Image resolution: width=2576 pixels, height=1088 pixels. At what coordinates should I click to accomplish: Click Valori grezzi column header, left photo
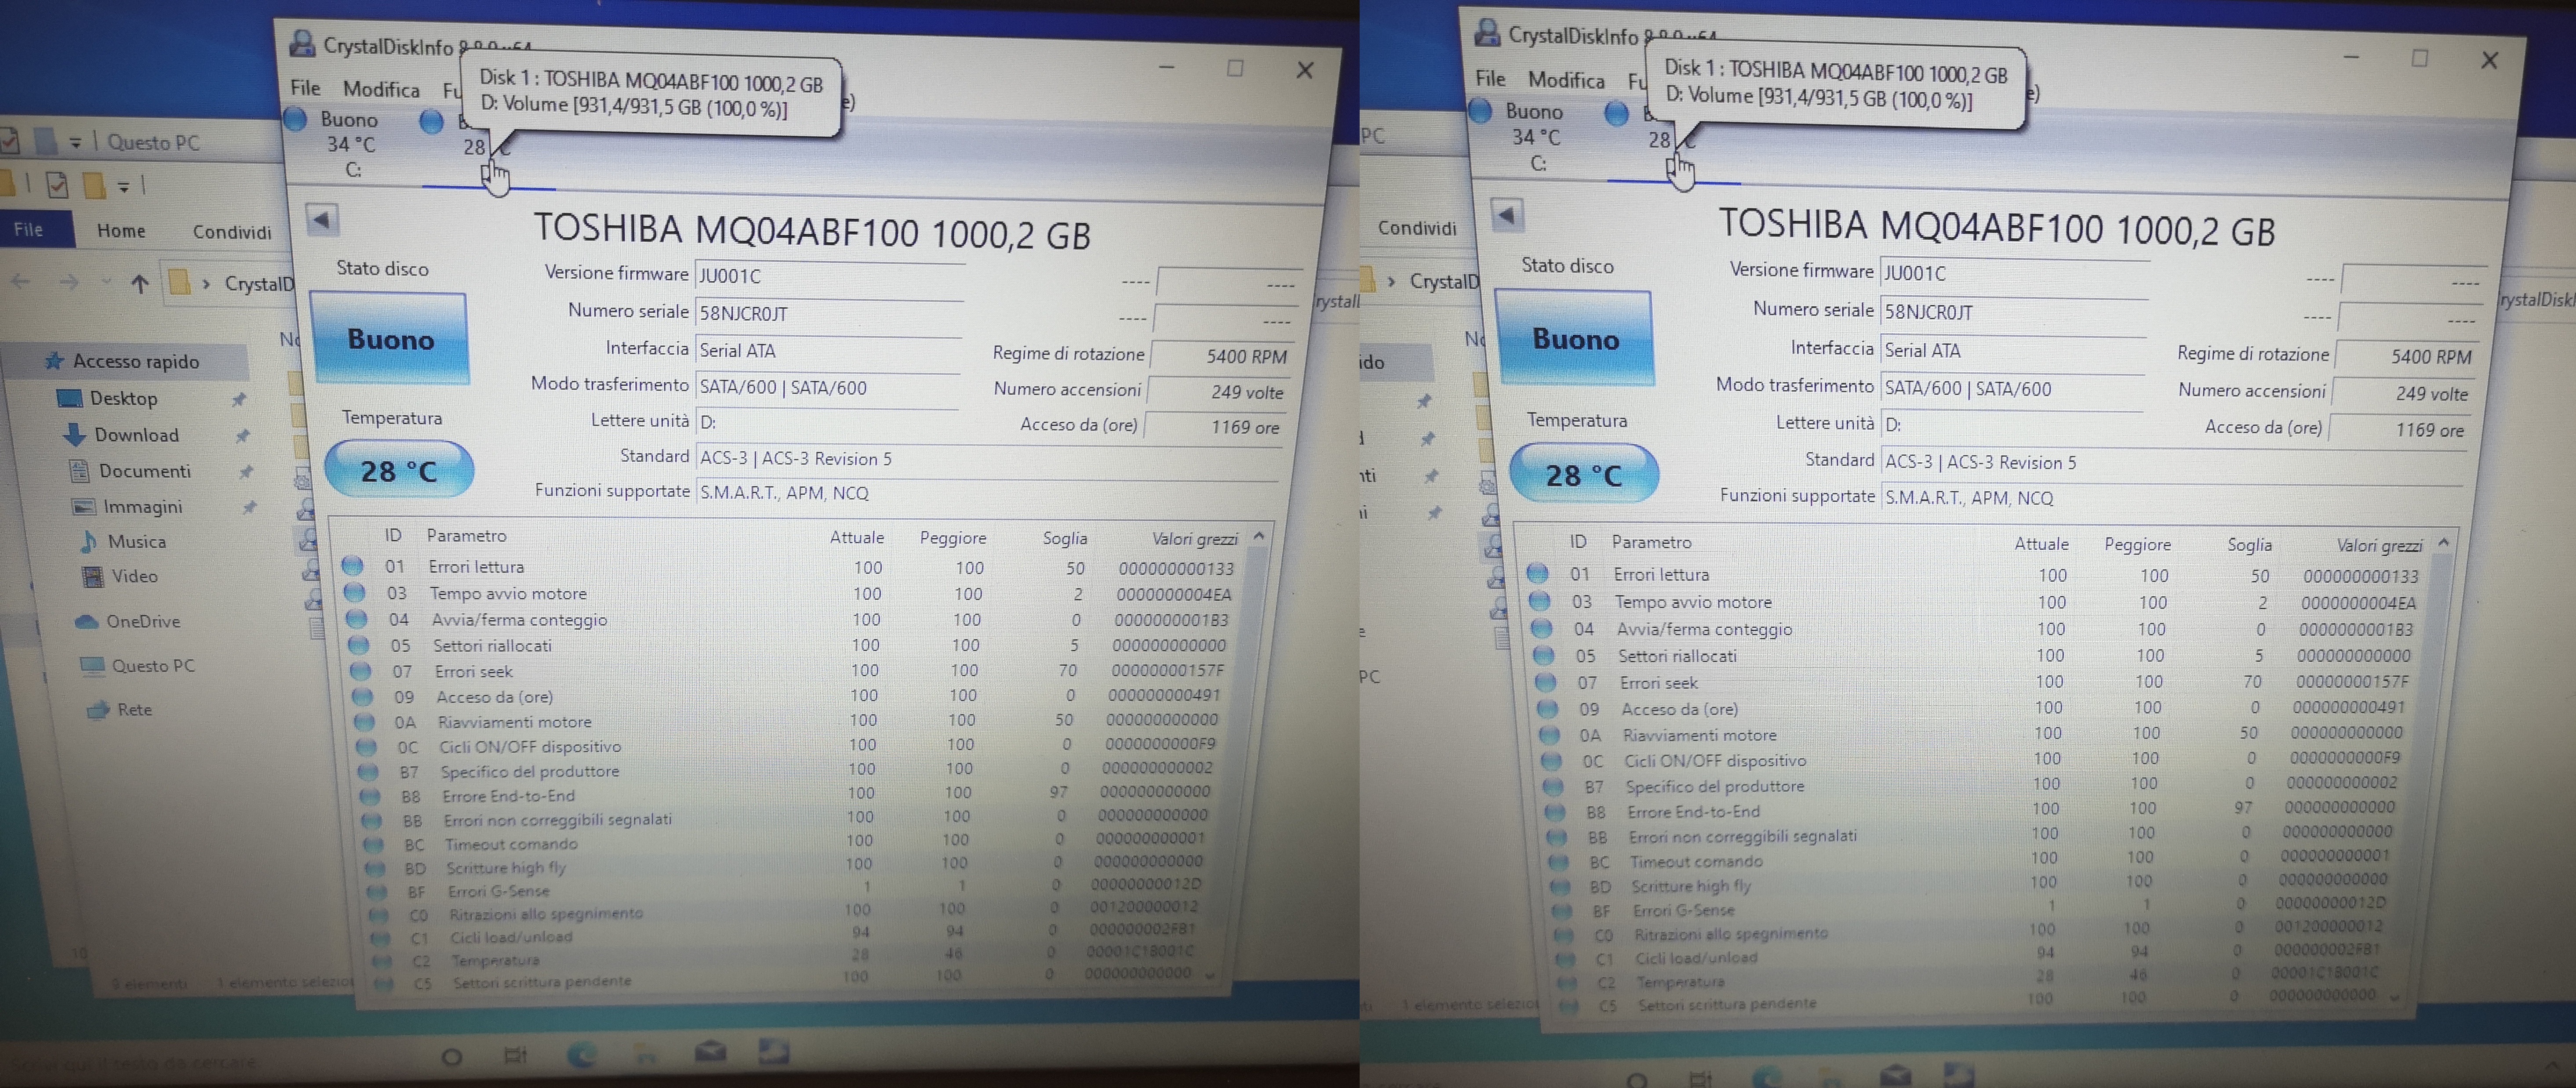[x=1195, y=539]
